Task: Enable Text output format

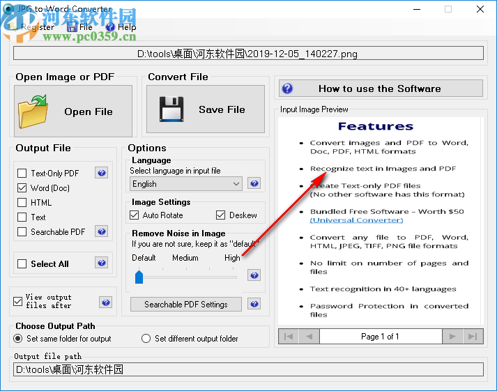Action: coord(22,217)
